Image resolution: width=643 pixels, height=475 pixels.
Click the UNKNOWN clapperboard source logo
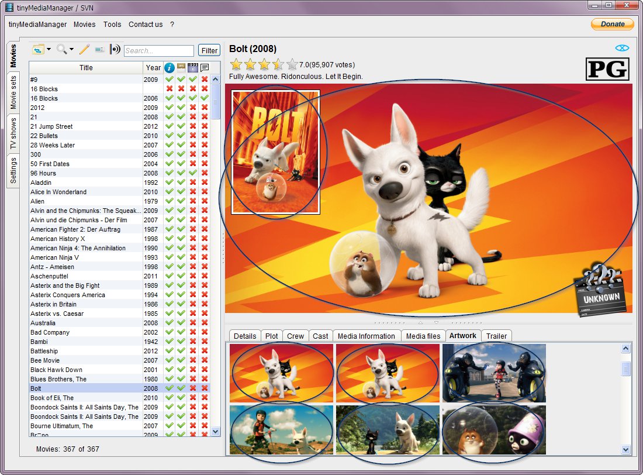click(601, 290)
